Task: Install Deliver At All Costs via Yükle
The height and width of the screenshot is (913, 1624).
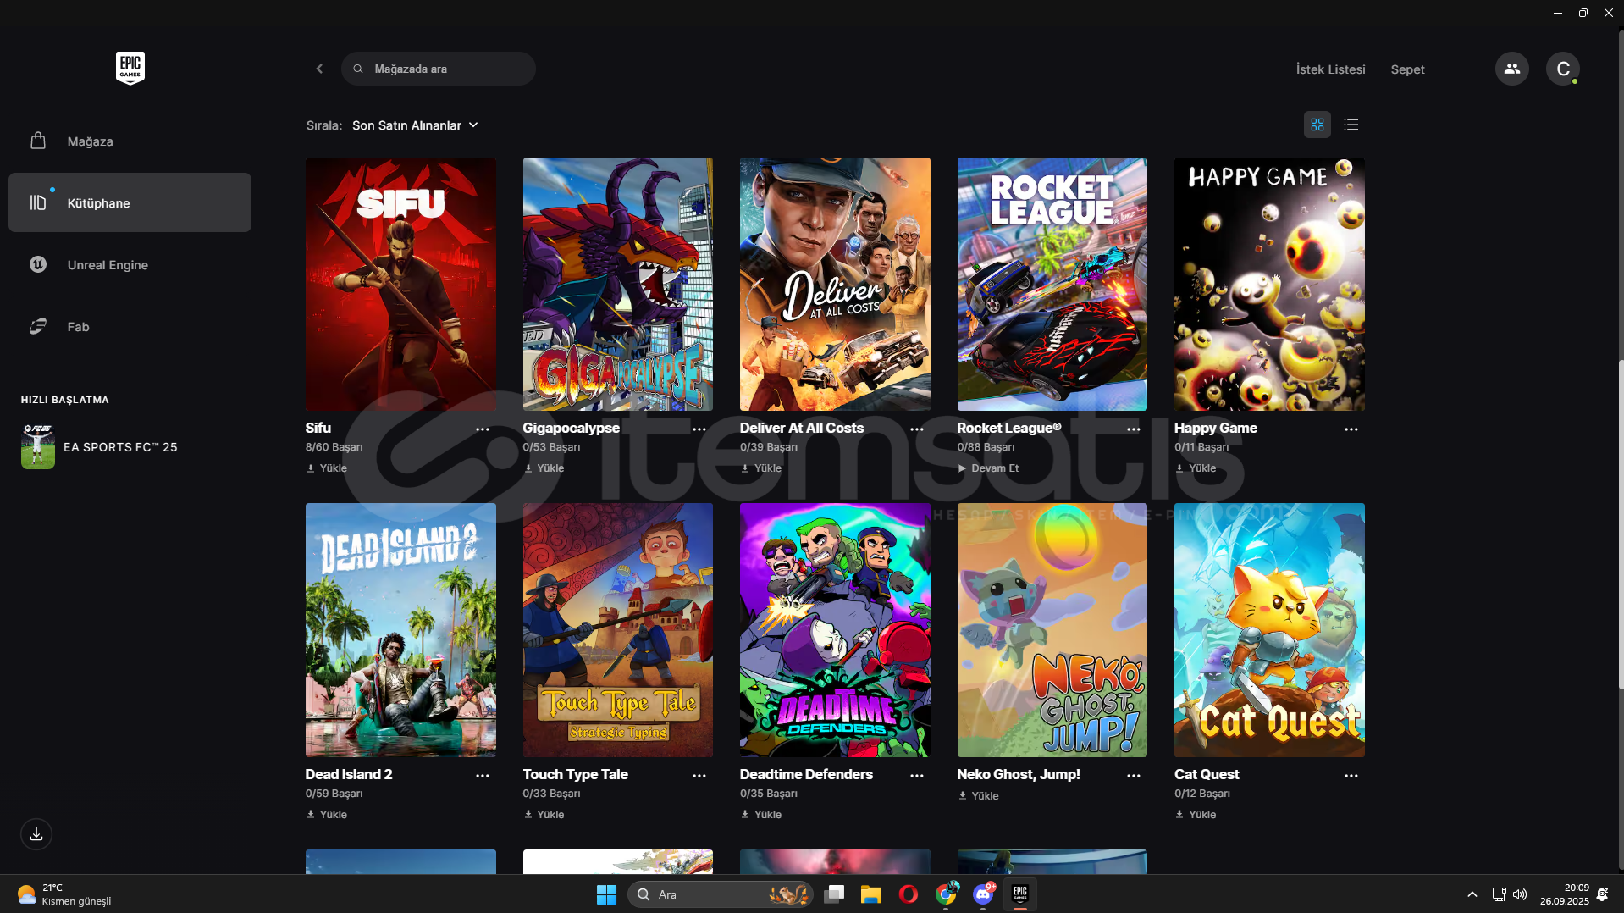Action: coord(761,468)
